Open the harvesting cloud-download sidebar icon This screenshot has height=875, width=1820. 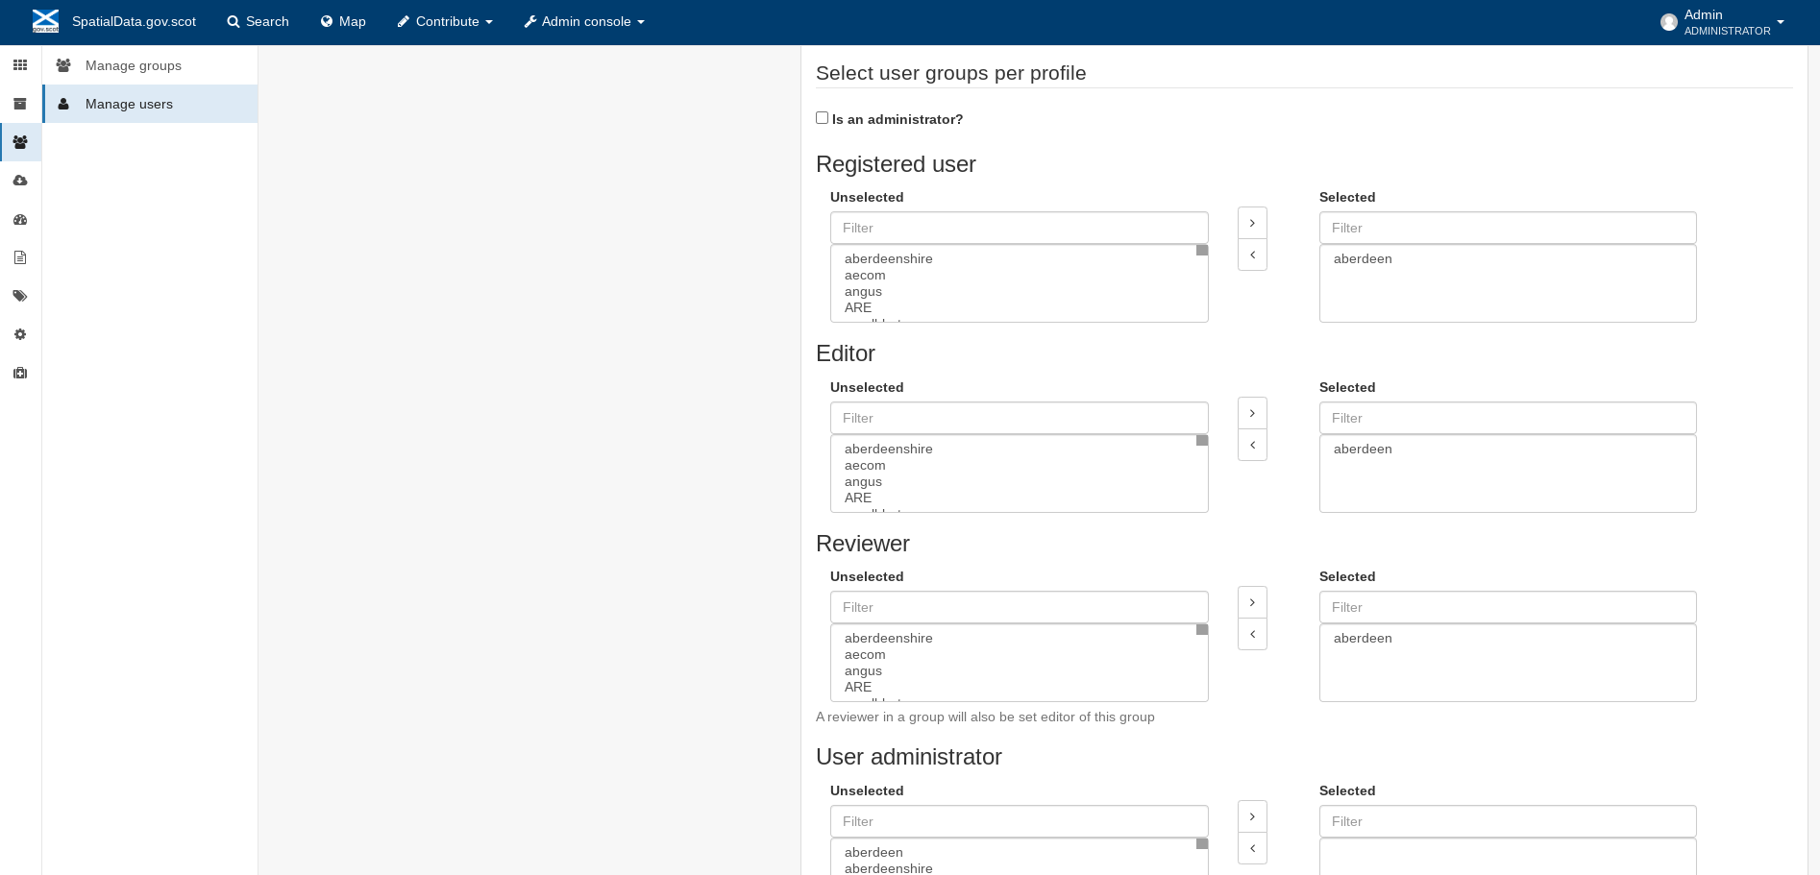tap(20, 181)
